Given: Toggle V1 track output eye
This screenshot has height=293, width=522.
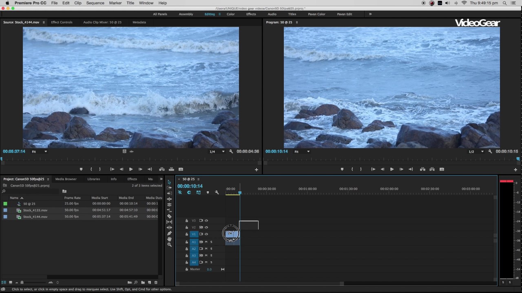Looking at the screenshot, I should [x=206, y=234].
